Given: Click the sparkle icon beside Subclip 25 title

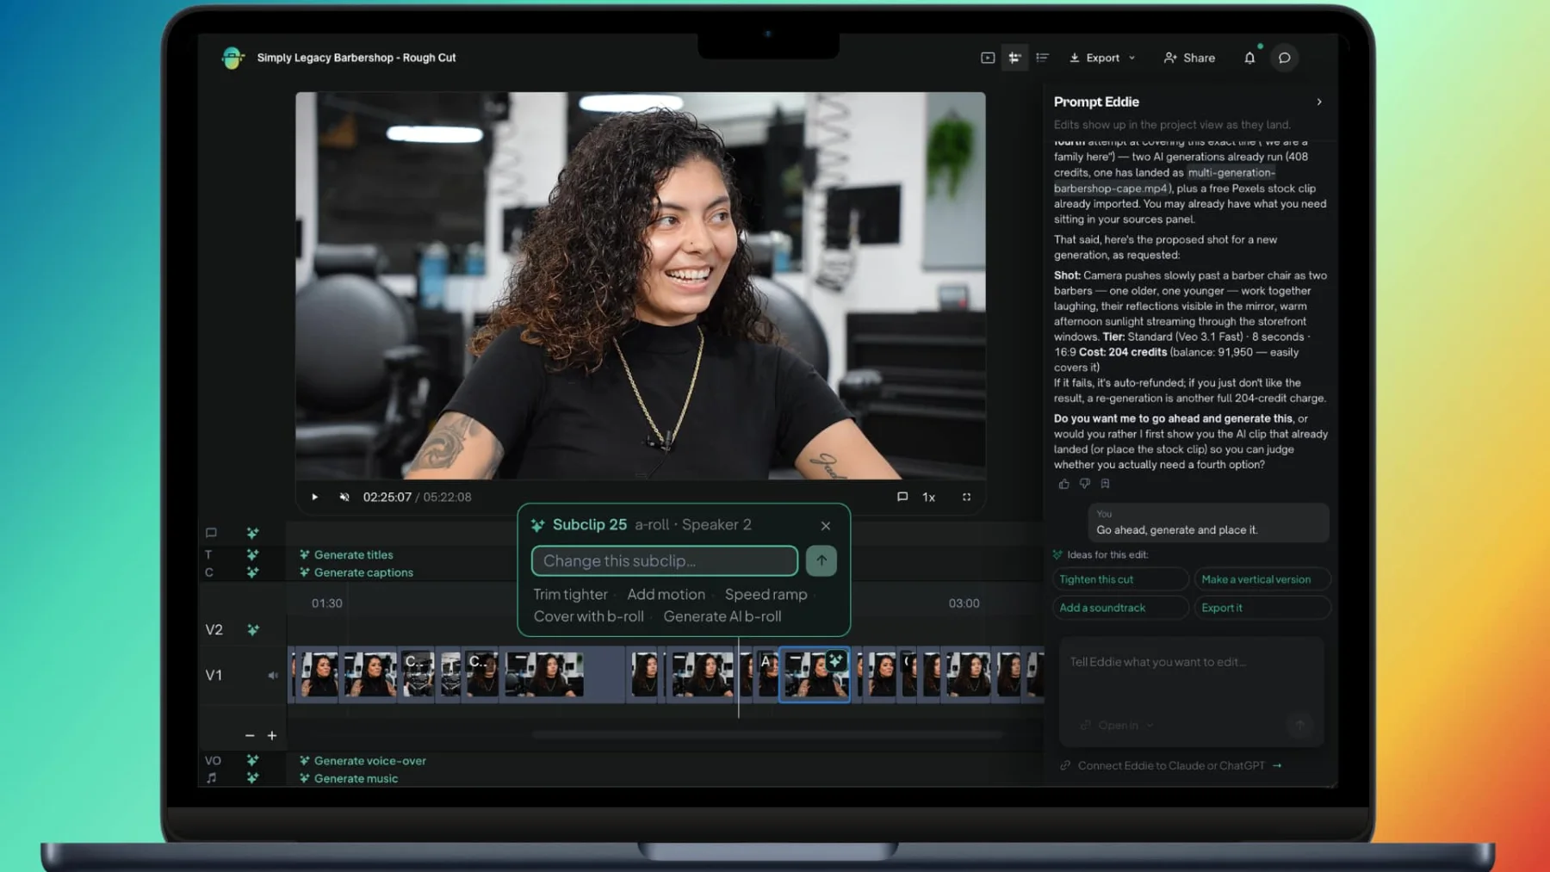Looking at the screenshot, I should (538, 525).
